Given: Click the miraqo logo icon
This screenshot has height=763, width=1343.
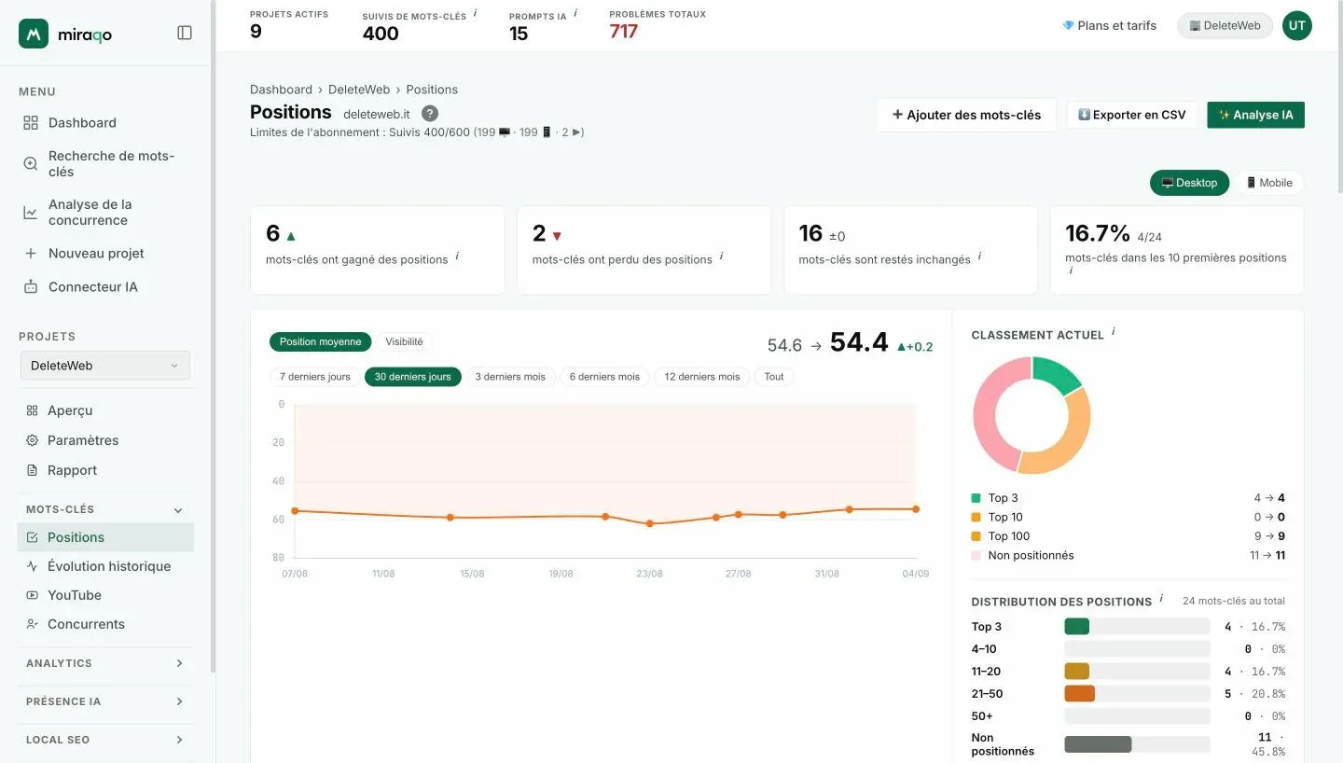Looking at the screenshot, I should click(x=34, y=34).
